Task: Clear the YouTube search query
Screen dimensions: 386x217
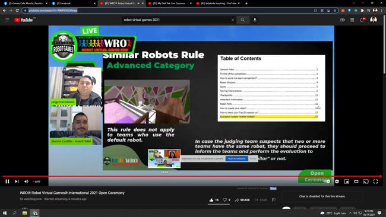Action: coord(233,20)
